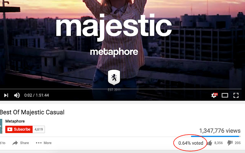This screenshot has height=153, width=245.
Task: Click the 205 dislikes count
Action: point(237,143)
